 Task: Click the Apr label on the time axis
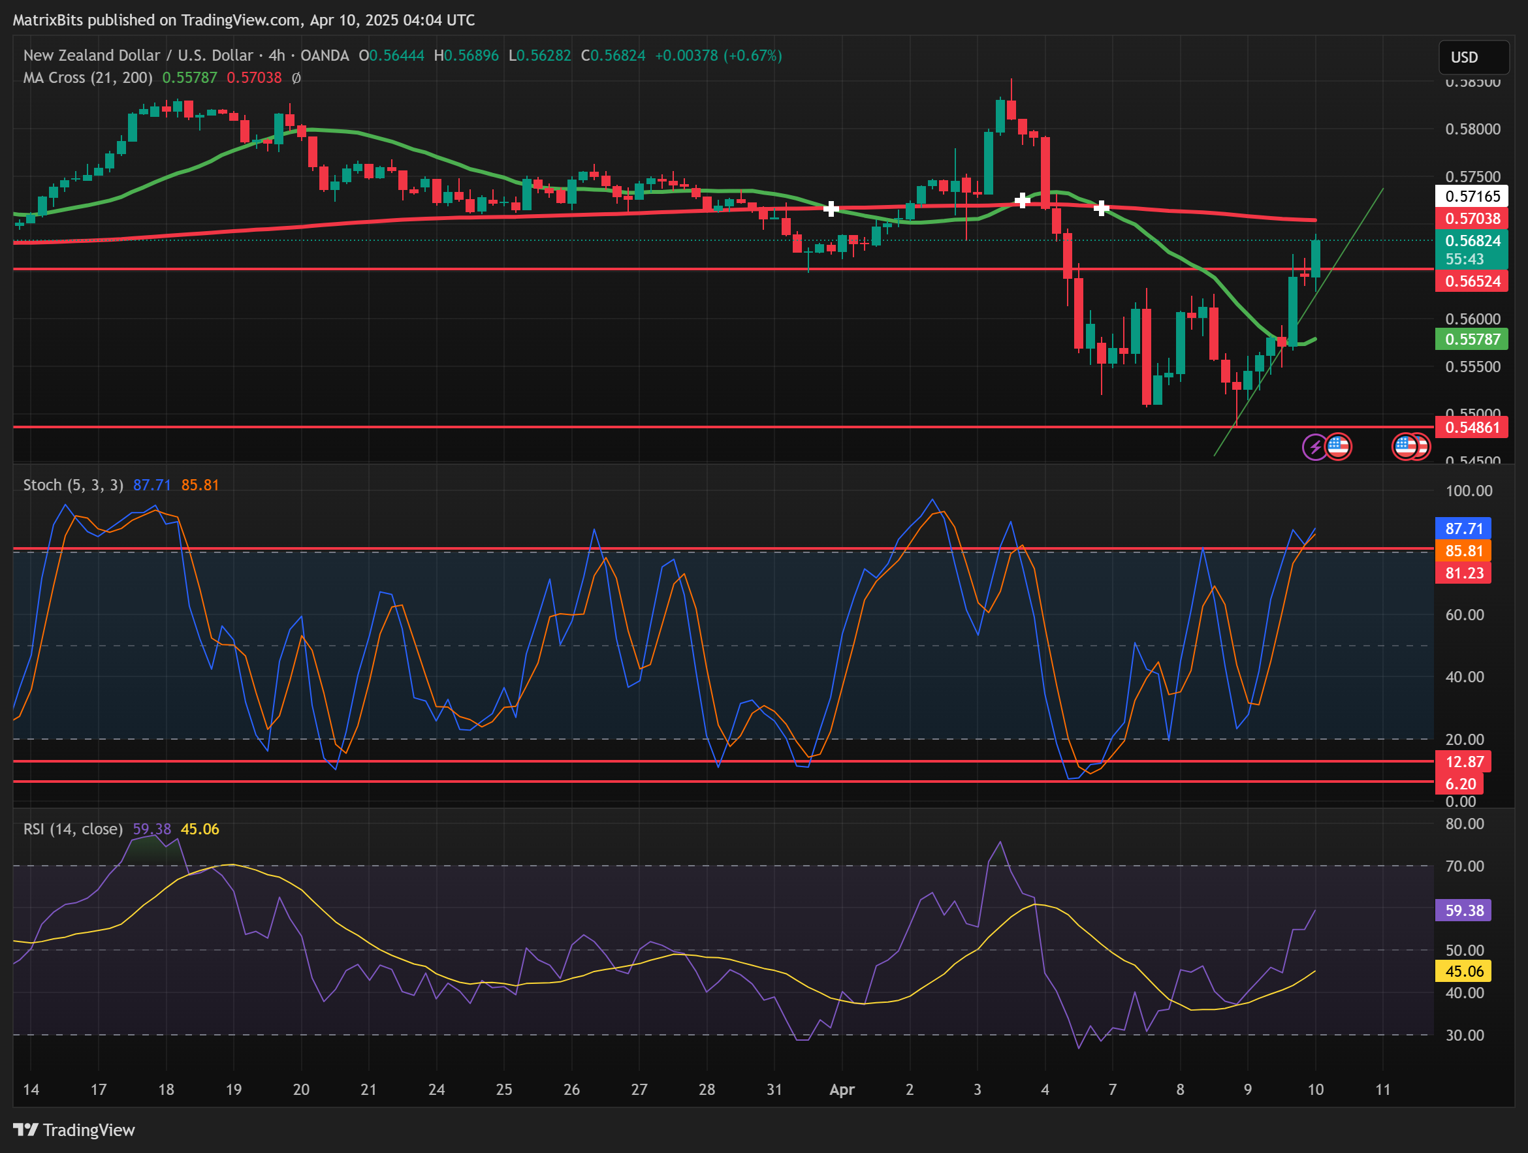click(x=842, y=1090)
